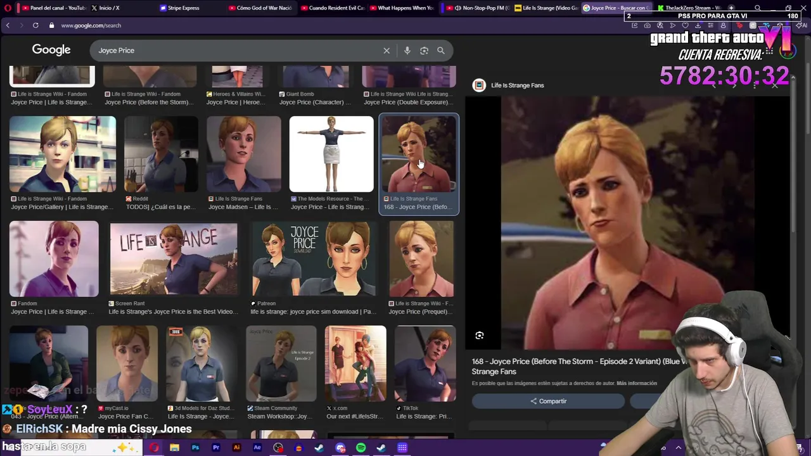Open the Life Is Strange Fans source link in preview
This screenshot has height=456, width=811.
[x=517, y=85]
